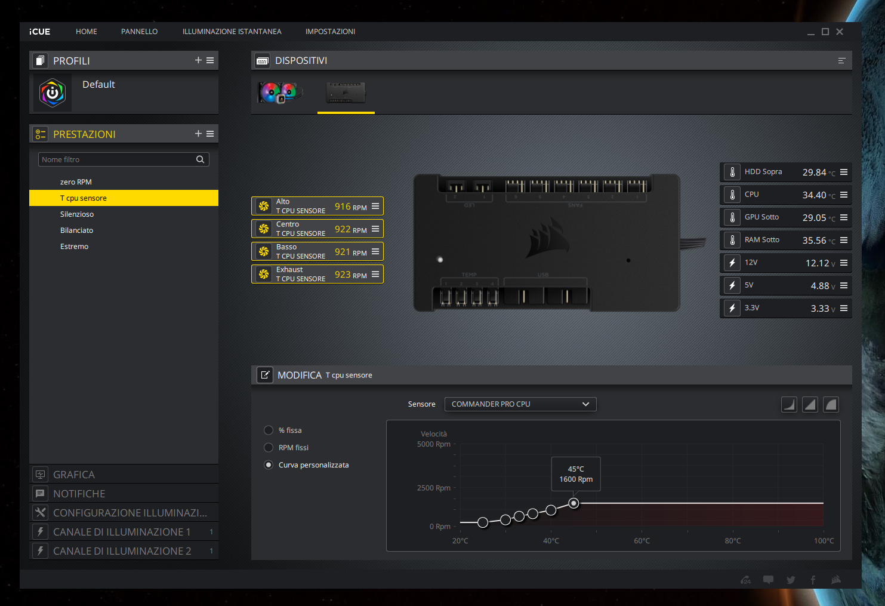Apply the extreme curve preset shape
This screenshot has height=606, width=885.
[831, 405]
